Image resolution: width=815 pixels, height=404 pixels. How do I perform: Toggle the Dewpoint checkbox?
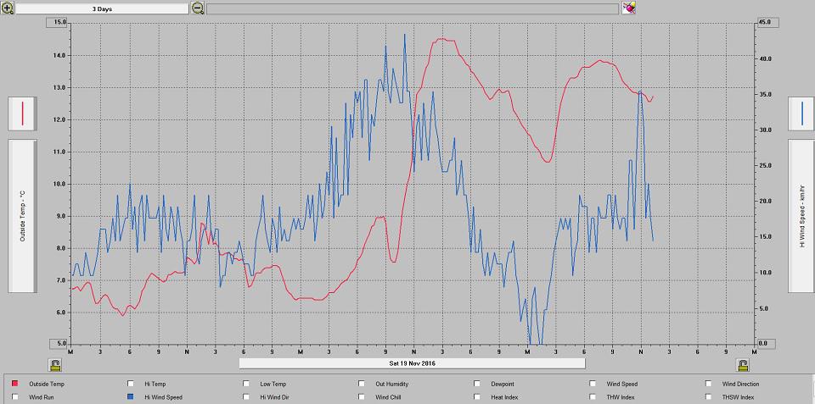[x=477, y=384]
